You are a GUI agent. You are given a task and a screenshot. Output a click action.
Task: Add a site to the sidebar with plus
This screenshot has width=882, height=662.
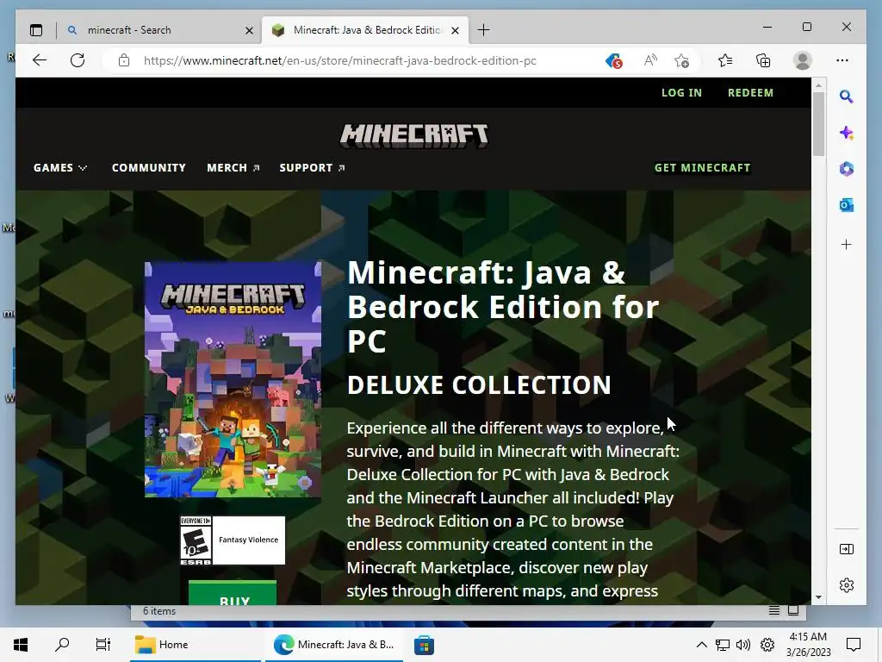pos(846,244)
